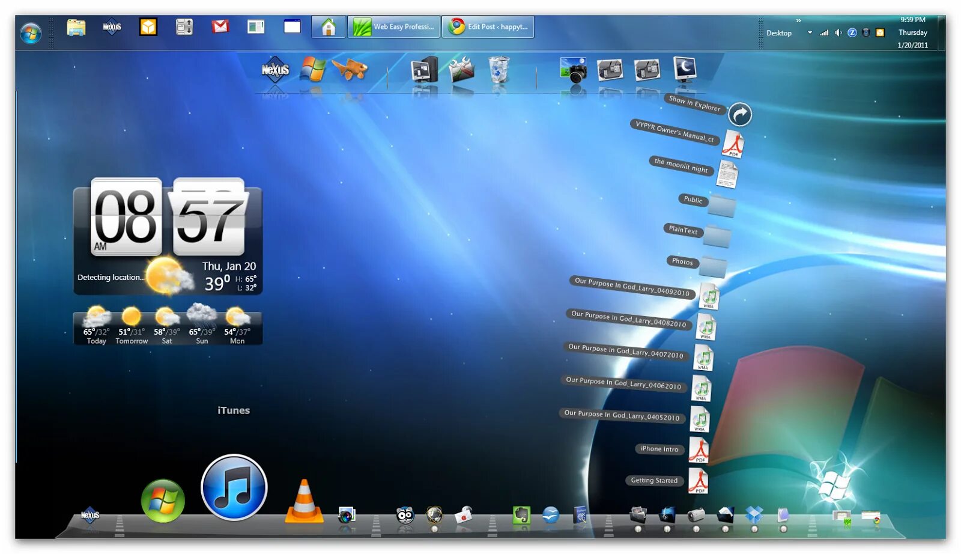Open the Desktop toolbar dropdown arrow

click(810, 33)
